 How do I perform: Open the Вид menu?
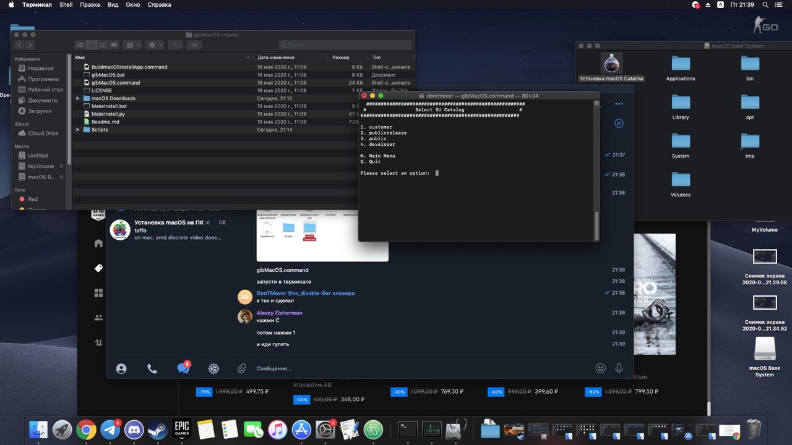pos(113,5)
